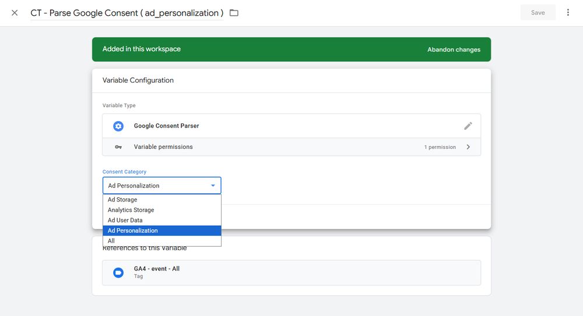Edit the variable name title field
The image size is (583, 316).
tap(127, 13)
